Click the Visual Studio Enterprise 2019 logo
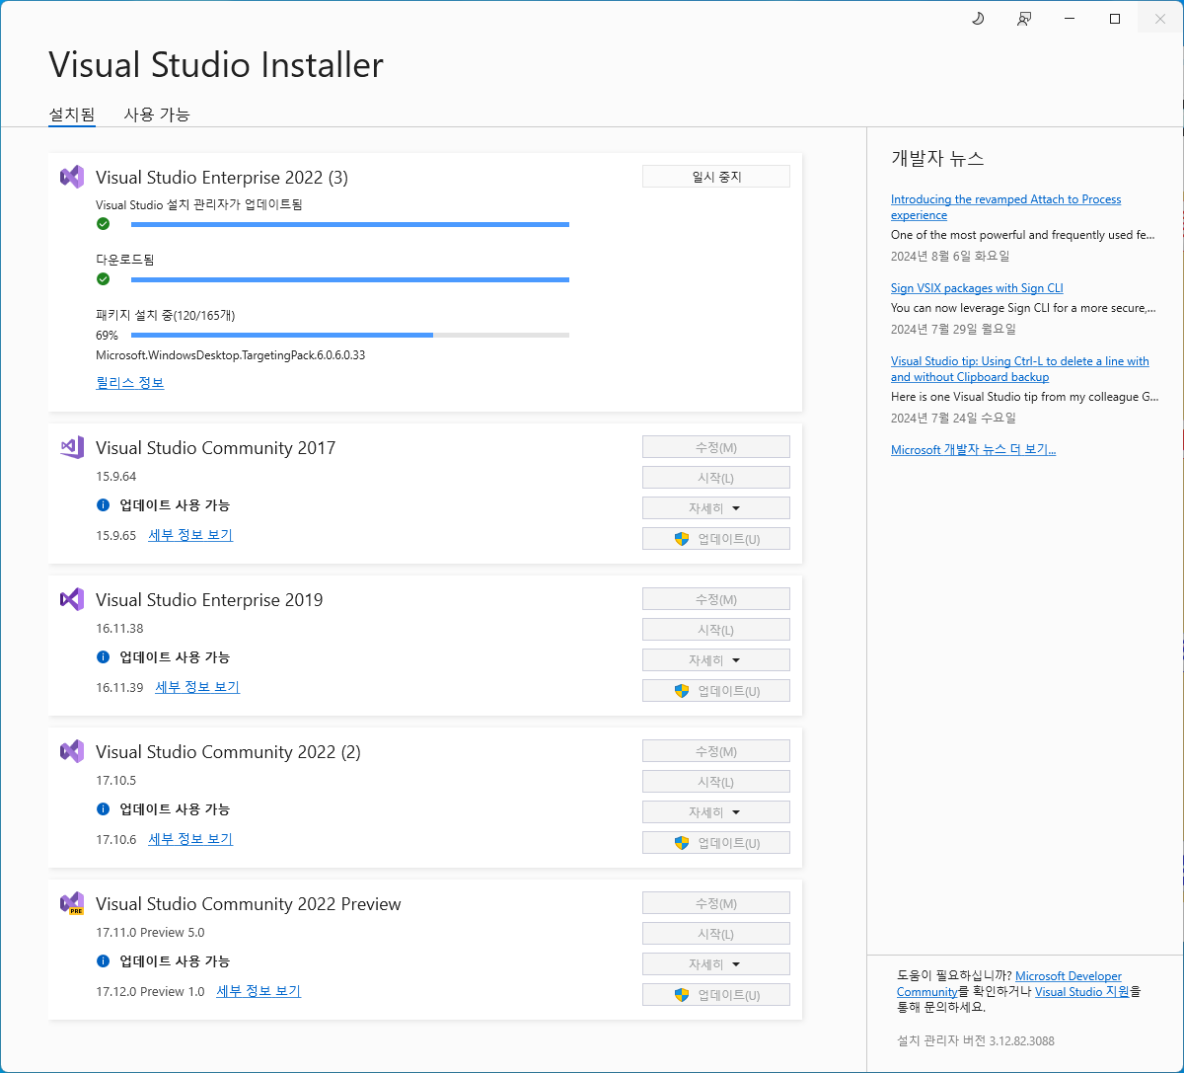The width and height of the screenshot is (1184, 1073). (72, 600)
